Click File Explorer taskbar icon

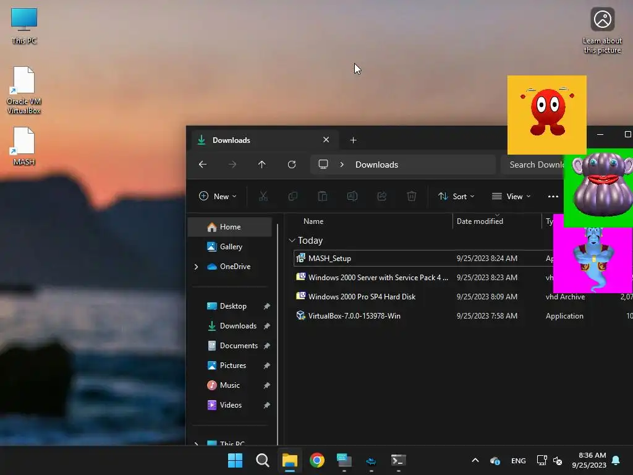click(x=290, y=460)
